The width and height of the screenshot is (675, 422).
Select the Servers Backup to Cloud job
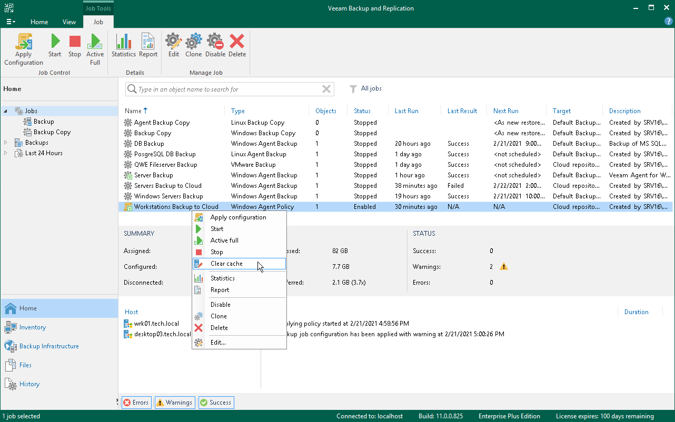[396, 186]
